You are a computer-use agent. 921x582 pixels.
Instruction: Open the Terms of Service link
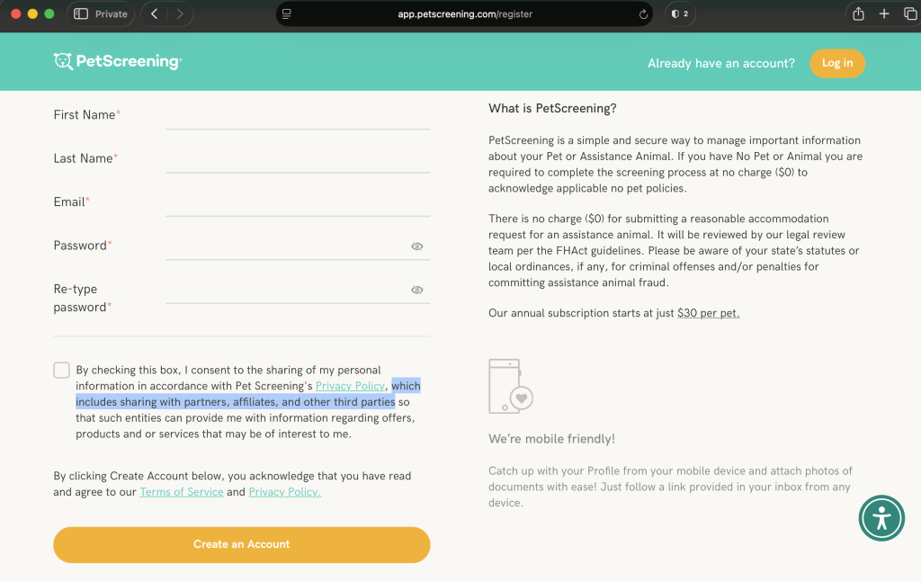click(x=182, y=492)
